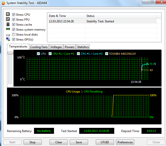This screenshot has height=146, width=166.
Task: Open the Voltages tab
Action: [56, 47]
